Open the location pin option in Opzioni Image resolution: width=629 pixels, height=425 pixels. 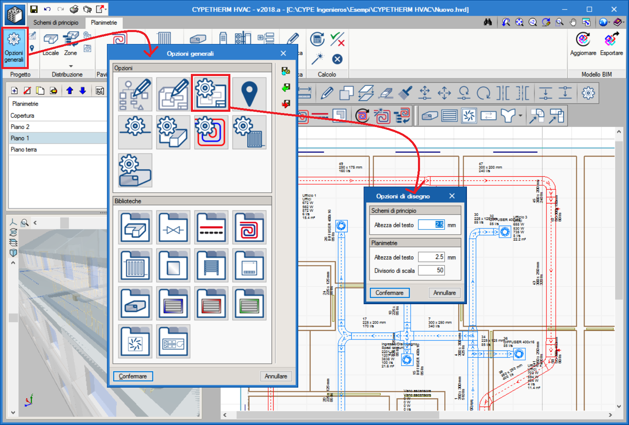249,94
